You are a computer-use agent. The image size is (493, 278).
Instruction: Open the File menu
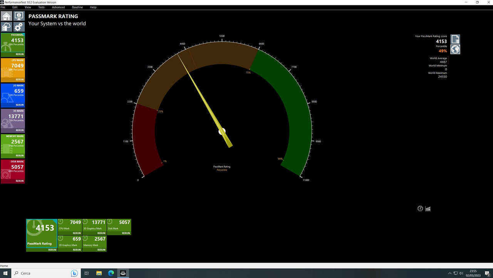pos(3,7)
